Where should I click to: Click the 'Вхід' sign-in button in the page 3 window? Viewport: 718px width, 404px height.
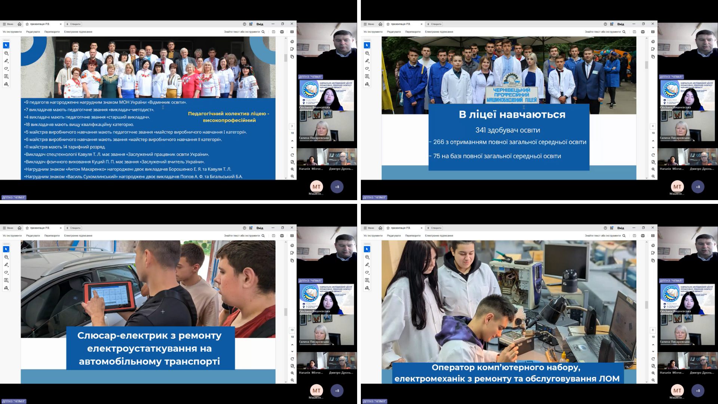click(x=260, y=24)
